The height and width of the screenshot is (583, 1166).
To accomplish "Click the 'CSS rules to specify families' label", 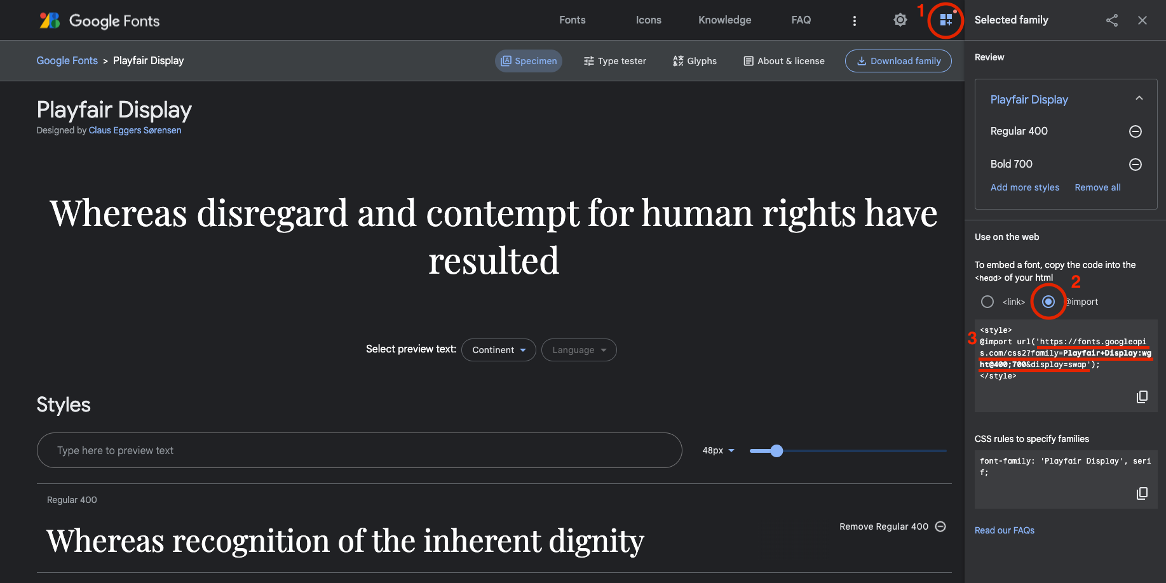I will pyautogui.click(x=1032, y=439).
